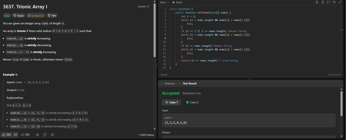Show the Hint
Screen dimensions: 346x140
tap(52, 16)
